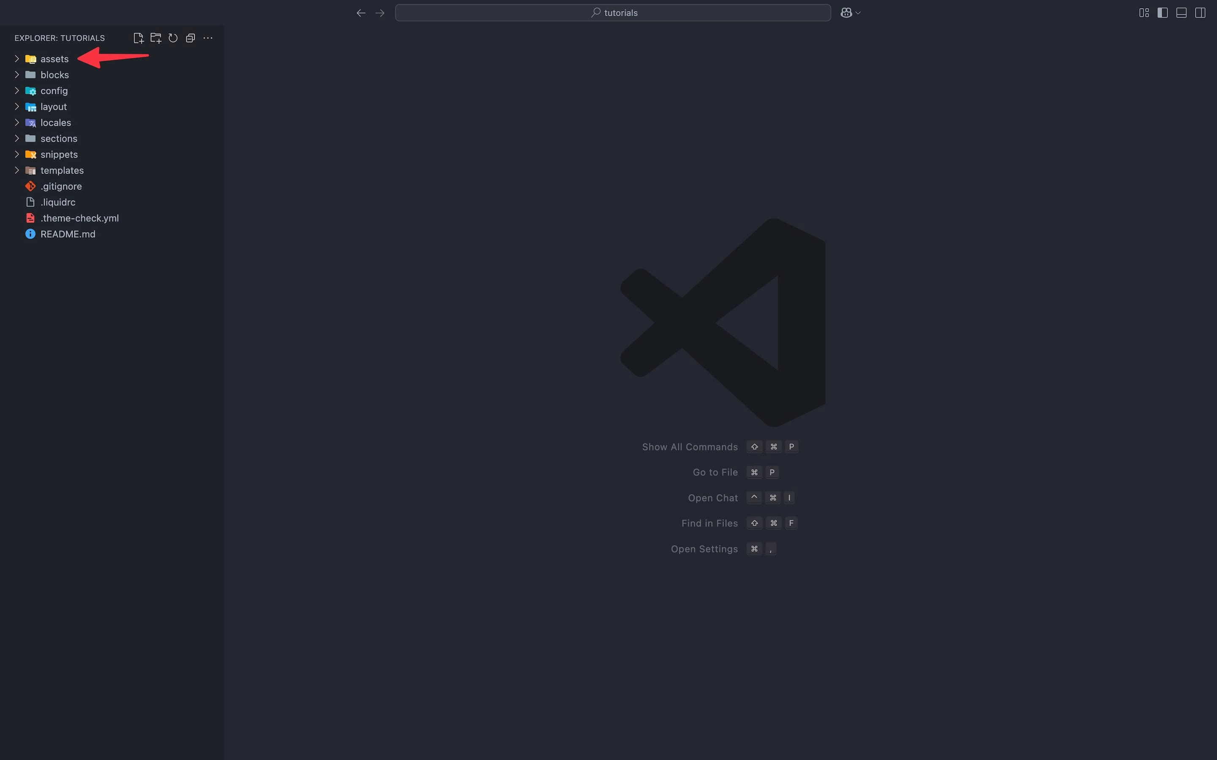This screenshot has width=1217, height=760.
Task: Expand the templates folder chevron
Action: 16,171
